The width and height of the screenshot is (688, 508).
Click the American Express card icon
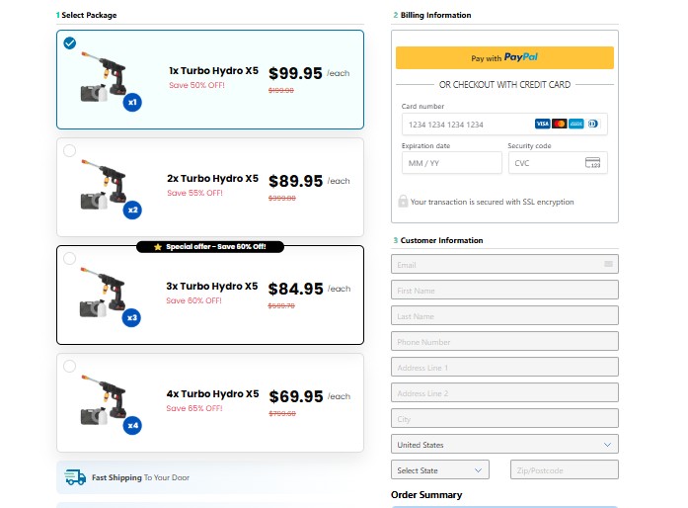[x=575, y=124]
